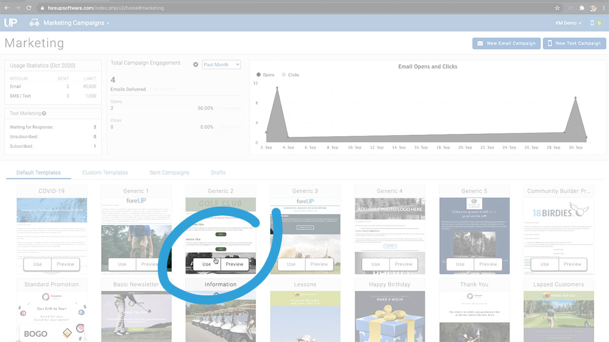The width and height of the screenshot is (609, 342).
Task: Open the Chrome three-dot menu
Action: (x=603, y=8)
